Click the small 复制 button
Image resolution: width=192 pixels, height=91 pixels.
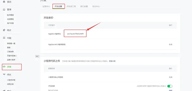37,56
